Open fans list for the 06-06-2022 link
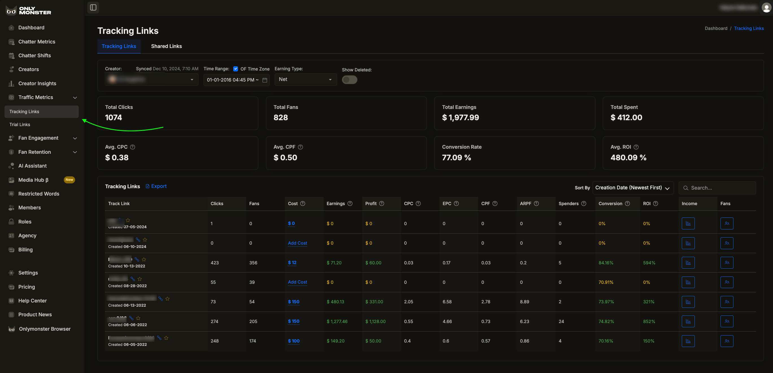This screenshot has height=373, width=773. pyautogui.click(x=726, y=321)
